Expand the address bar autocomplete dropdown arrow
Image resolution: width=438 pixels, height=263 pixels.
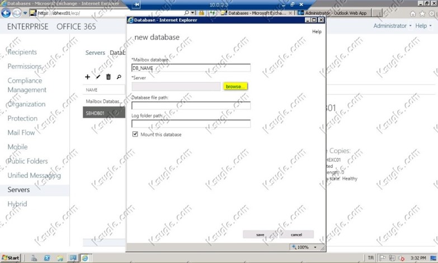click(192, 13)
